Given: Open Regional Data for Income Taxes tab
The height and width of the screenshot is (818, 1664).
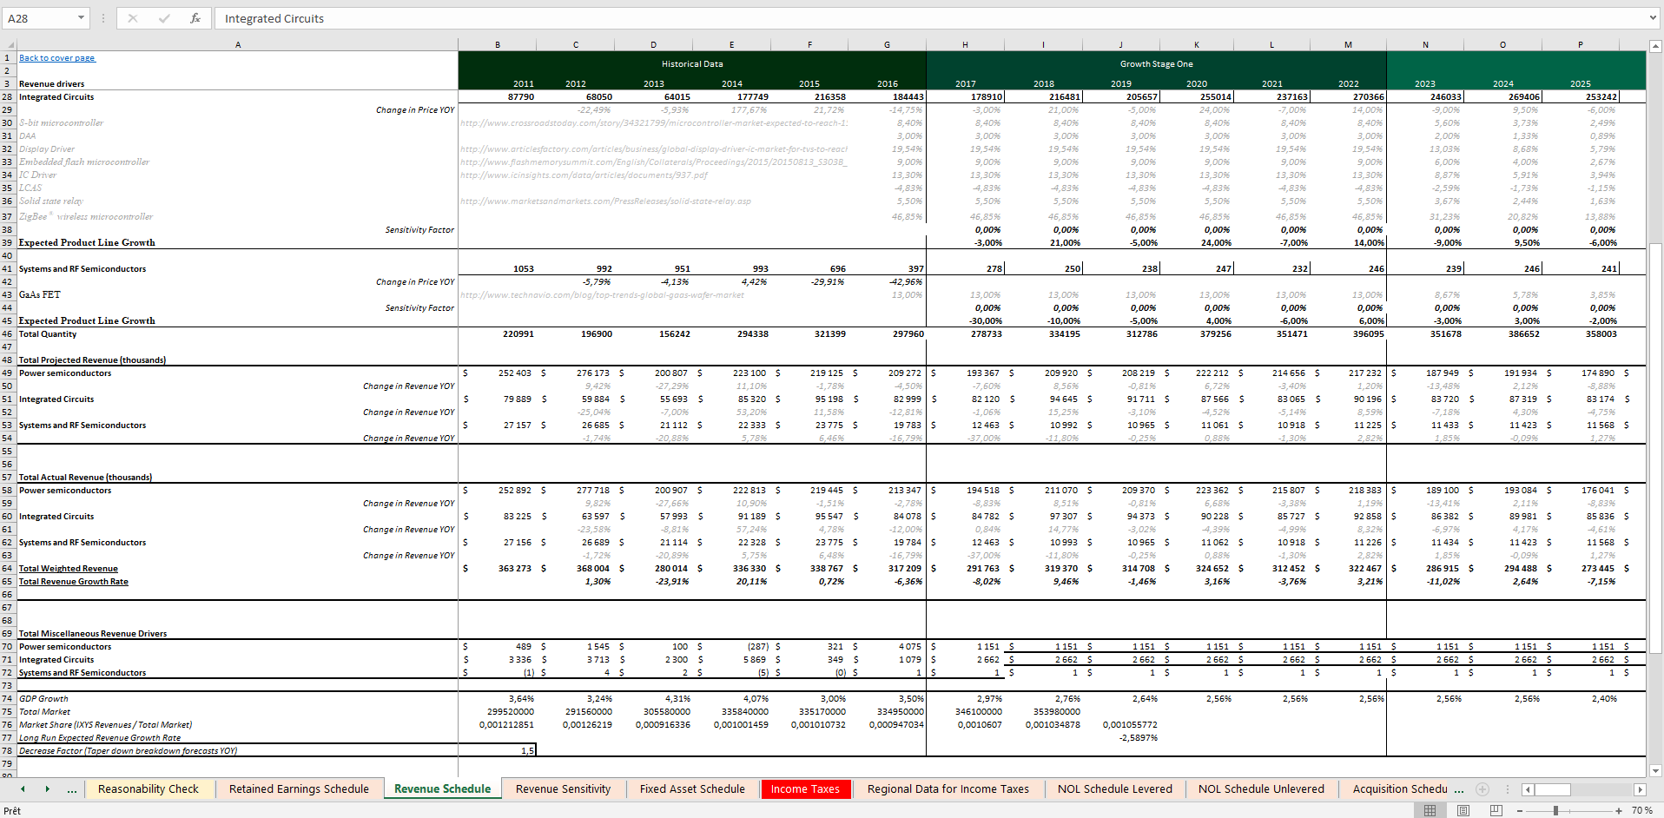Looking at the screenshot, I should coord(948,789).
